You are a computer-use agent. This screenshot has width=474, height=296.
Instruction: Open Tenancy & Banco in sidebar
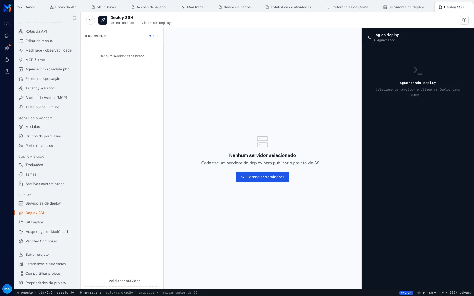(x=47, y=88)
